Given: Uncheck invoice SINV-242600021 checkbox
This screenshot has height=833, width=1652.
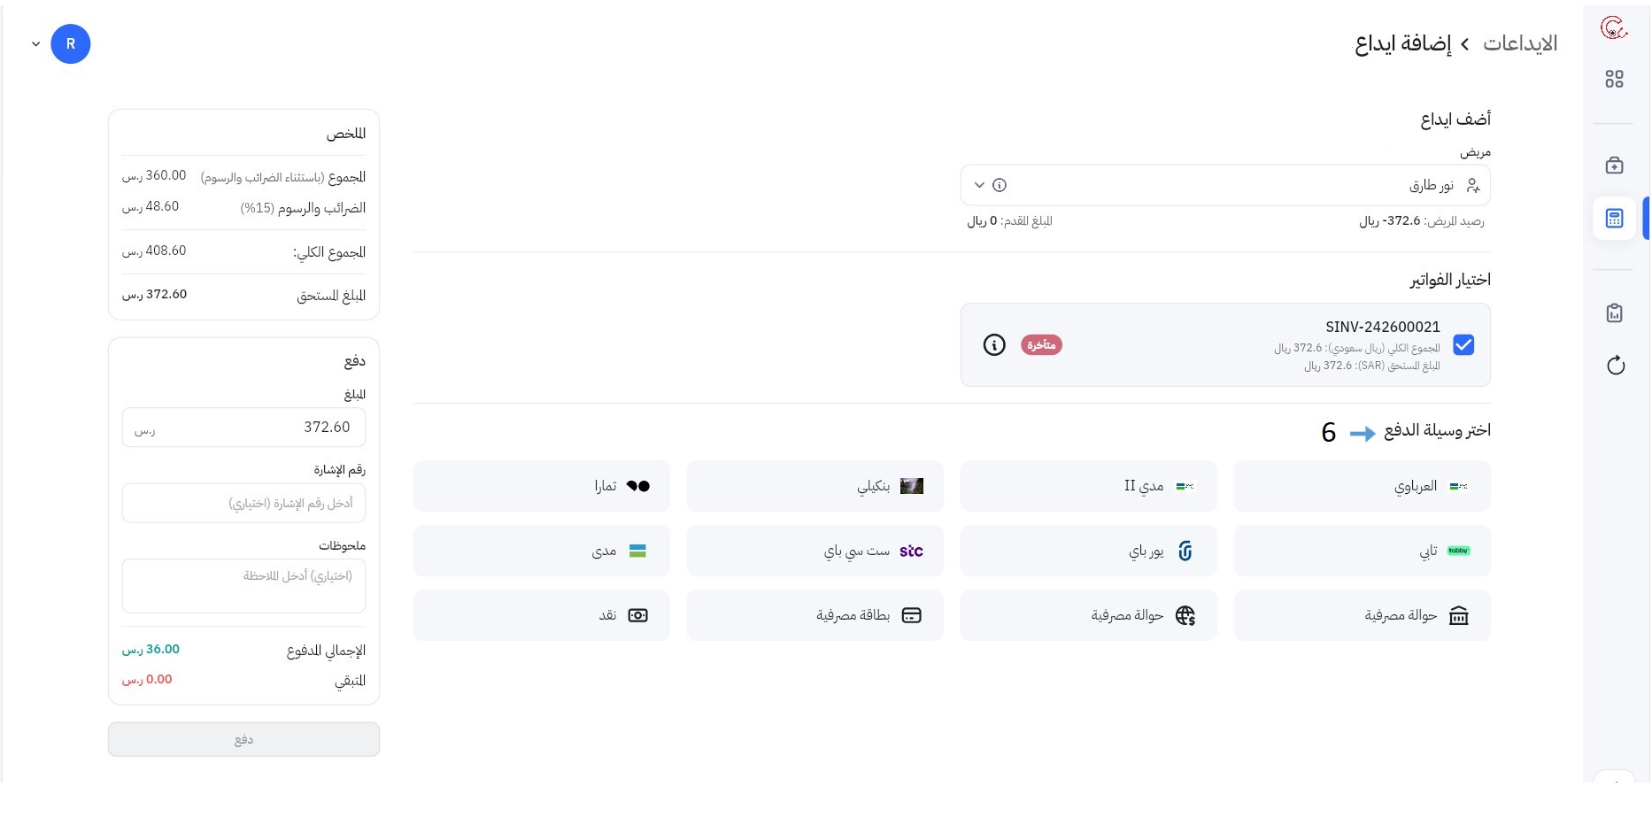Looking at the screenshot, I should pyautogui.click(x=1463, y=345).
